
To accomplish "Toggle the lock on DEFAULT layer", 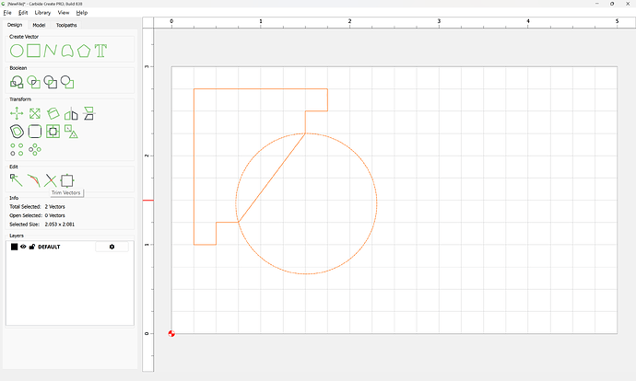I will (32, 247).
